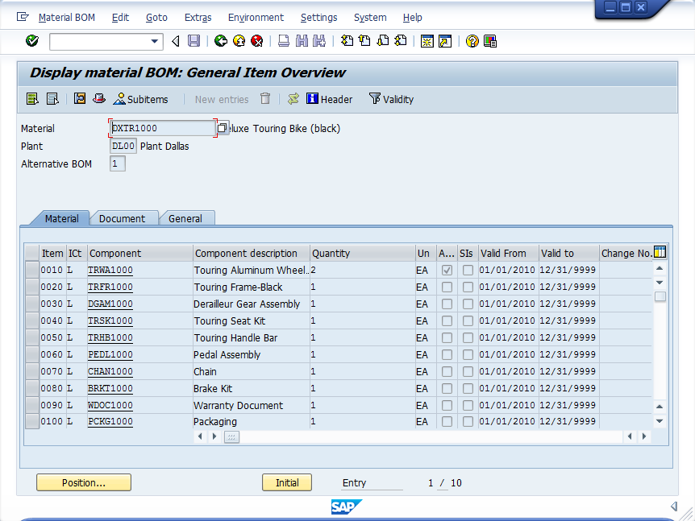The height and width of the screenshot is (521, 695).
Task: Switch to the Document tab
Action: coord(122,219)
